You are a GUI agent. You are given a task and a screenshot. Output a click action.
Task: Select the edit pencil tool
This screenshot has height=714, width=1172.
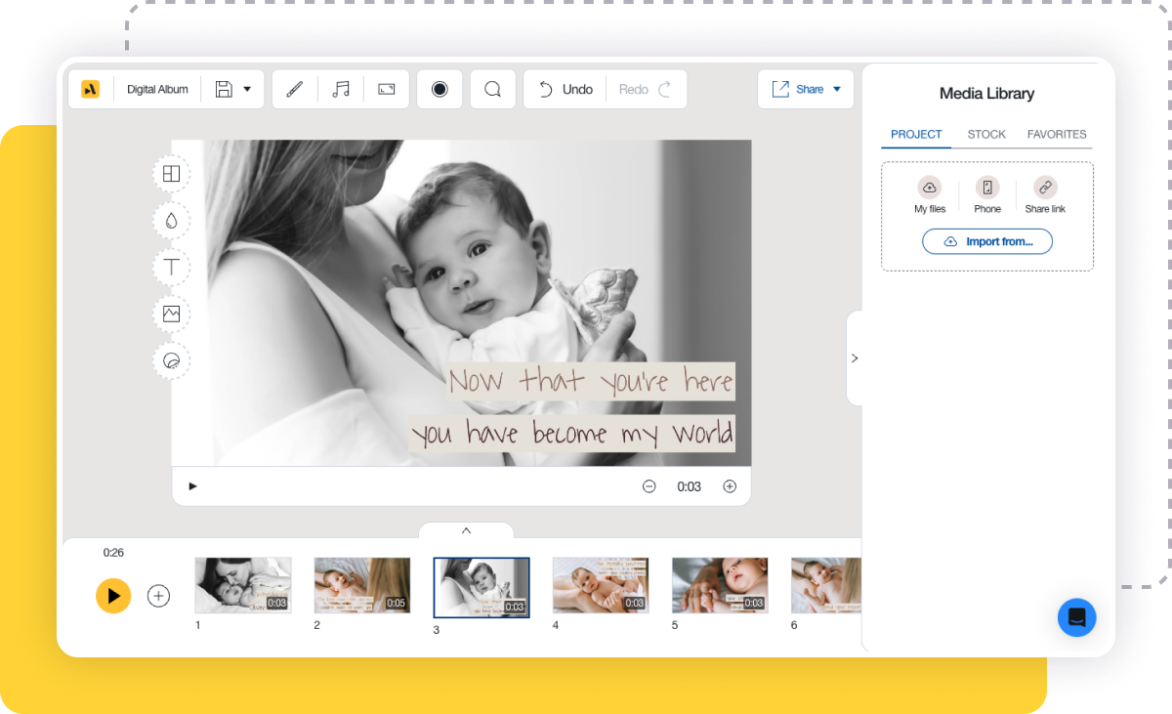294,89
